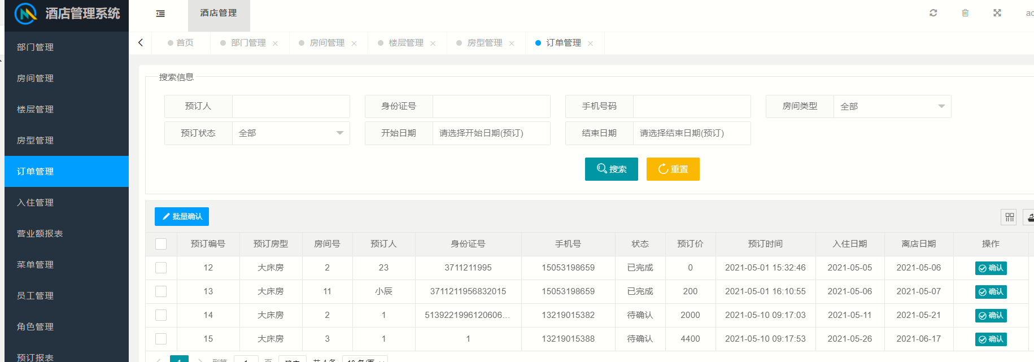
Task: Check the row for order 13
Action: point(161,291)
